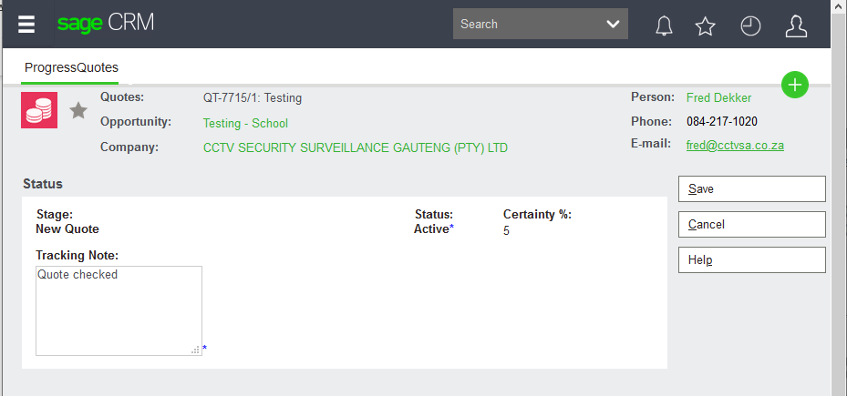Open the Testing - School opportunity link
This screenshot has width=847, height=396.
(245, 123)
